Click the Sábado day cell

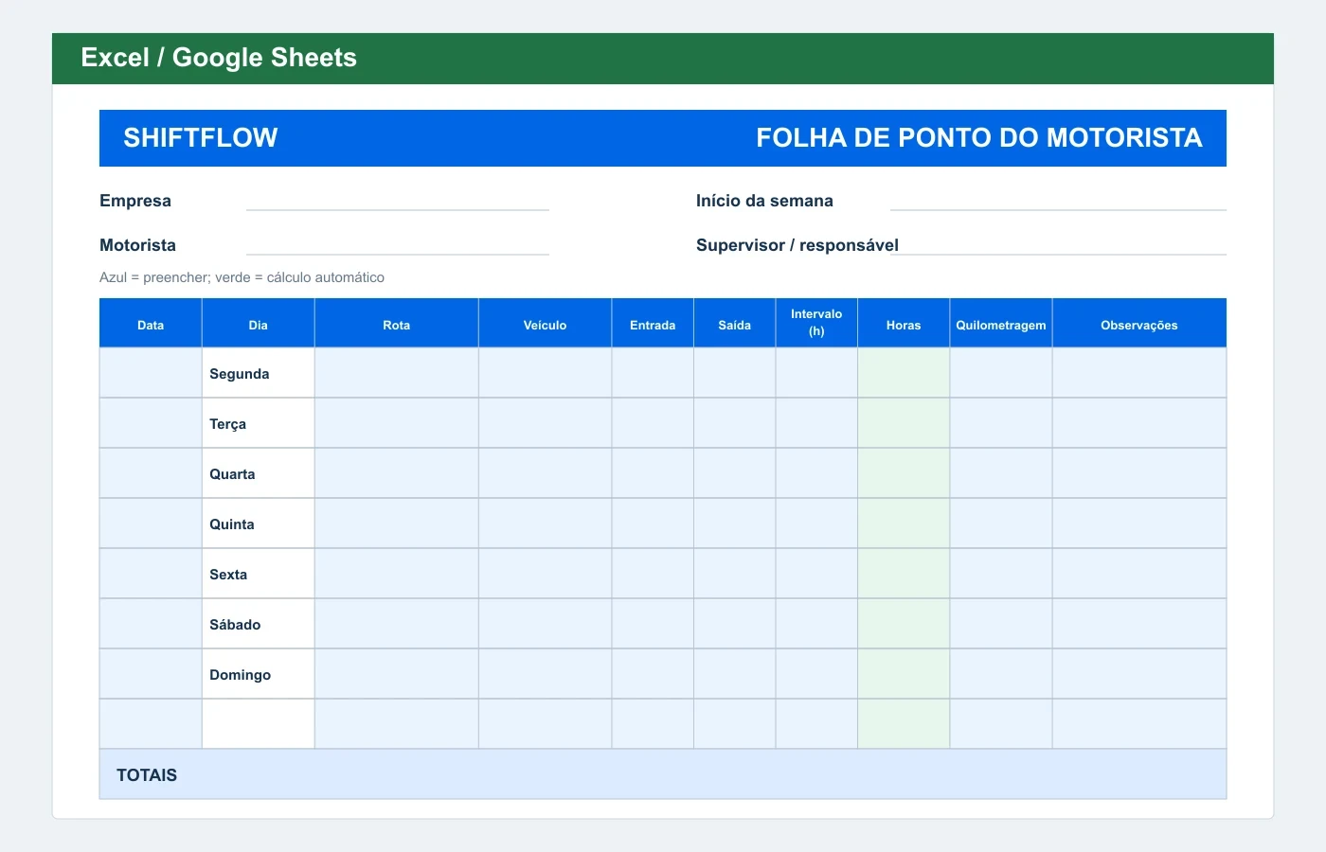[258, 624]
